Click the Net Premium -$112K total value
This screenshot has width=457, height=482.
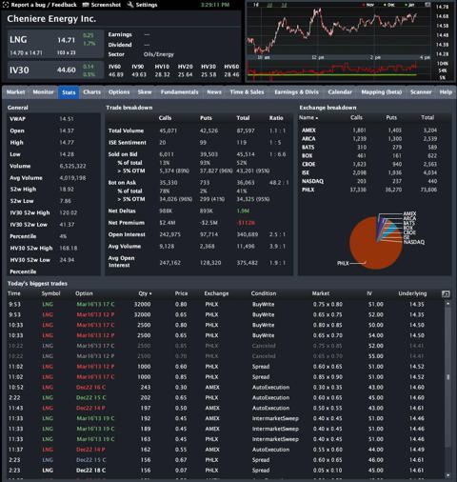pos(246,223)
